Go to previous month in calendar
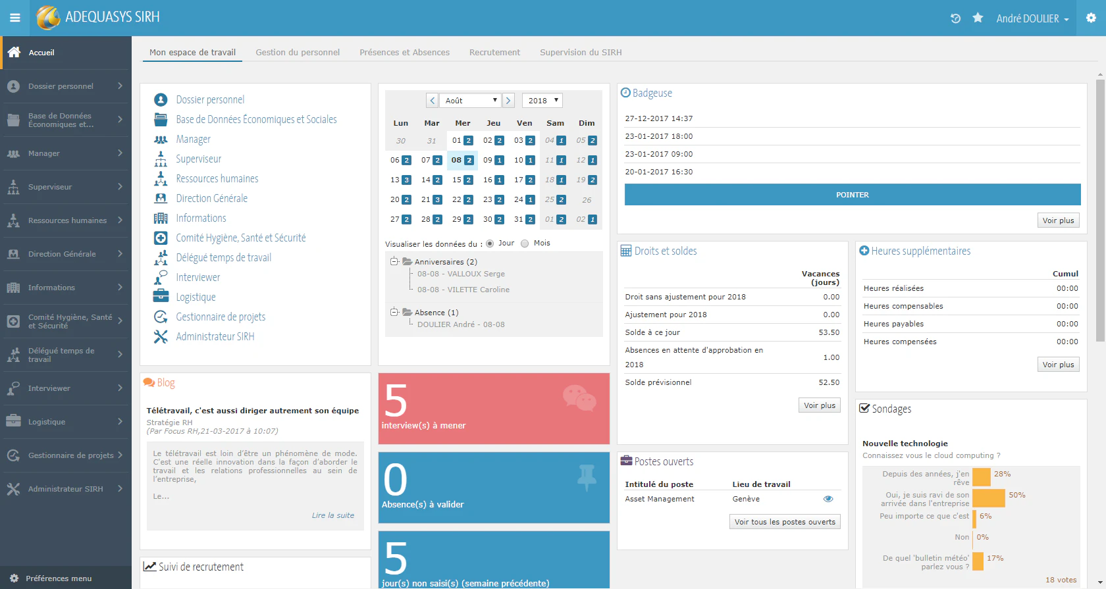 pyautogui.click(x=432, y=100)
